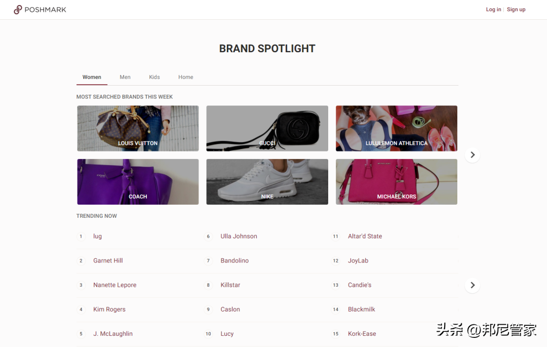Open the Gucci brand tile
547x347 pixels.
pyautogui.click(x=267, y=128)
